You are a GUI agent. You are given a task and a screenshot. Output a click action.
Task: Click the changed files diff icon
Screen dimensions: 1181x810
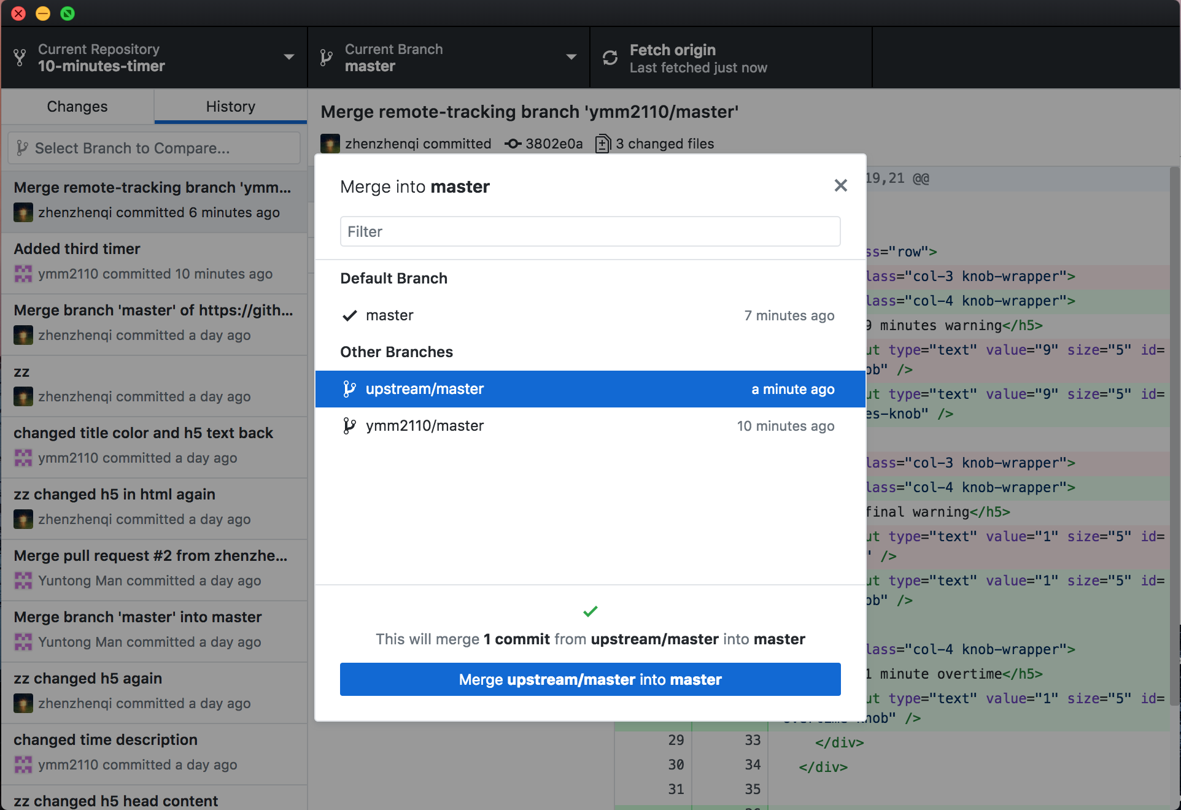click(603, 144)
